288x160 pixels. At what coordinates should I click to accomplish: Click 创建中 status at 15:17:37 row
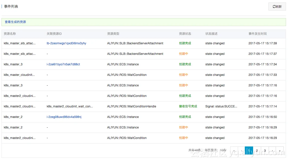184,54
